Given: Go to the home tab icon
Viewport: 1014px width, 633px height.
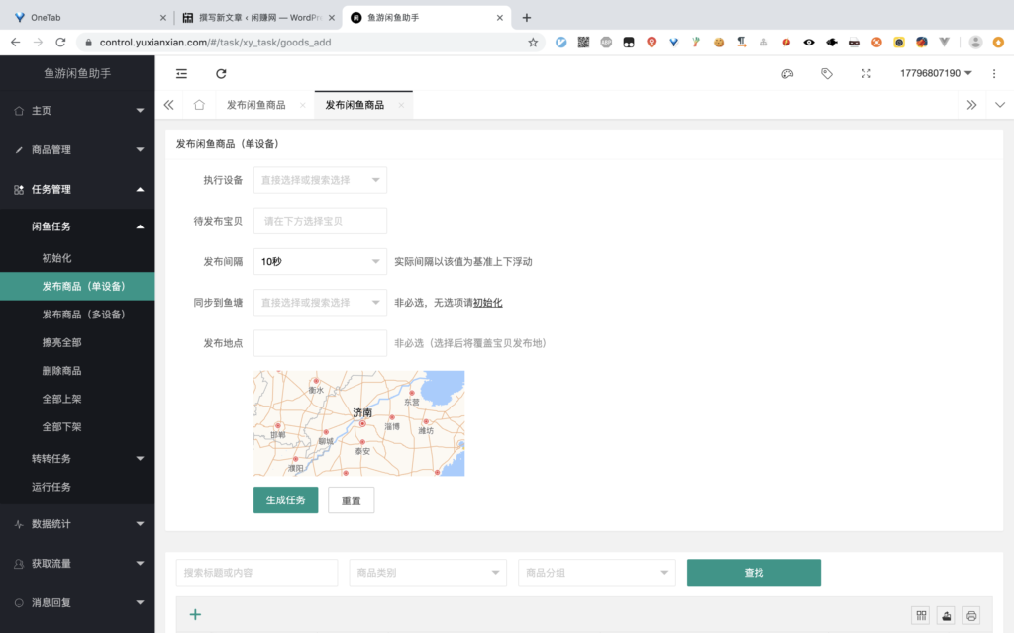Looking at the screenshot, I should coord(199,105).
